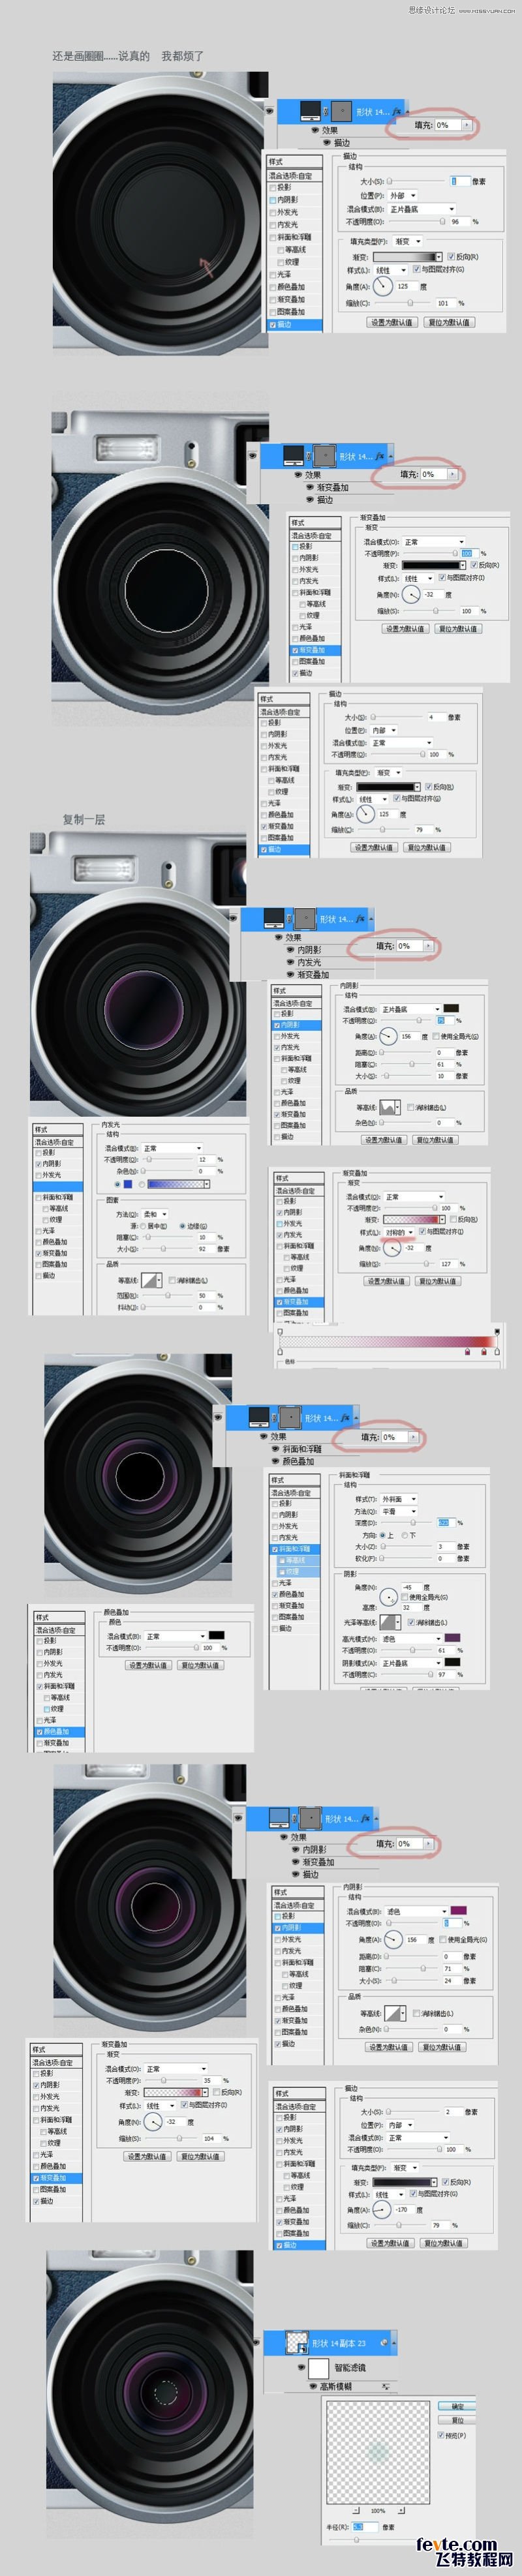Viewport: 522px width, 2576px height.
Task: Click 复位为默认值 in 颜色叠加 dialog
Action: click(201, 1665)
